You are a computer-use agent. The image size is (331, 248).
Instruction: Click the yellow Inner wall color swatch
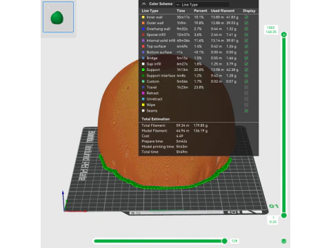coord(143,17)
